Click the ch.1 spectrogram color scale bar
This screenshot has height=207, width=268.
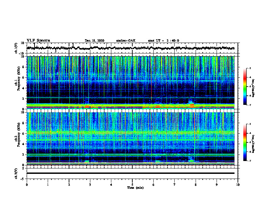(x=245, y=86)
